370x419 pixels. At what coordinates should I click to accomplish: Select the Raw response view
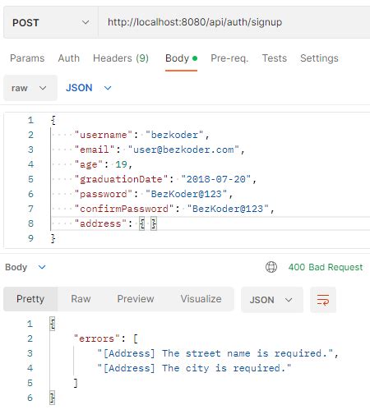[x=81, y=299]
